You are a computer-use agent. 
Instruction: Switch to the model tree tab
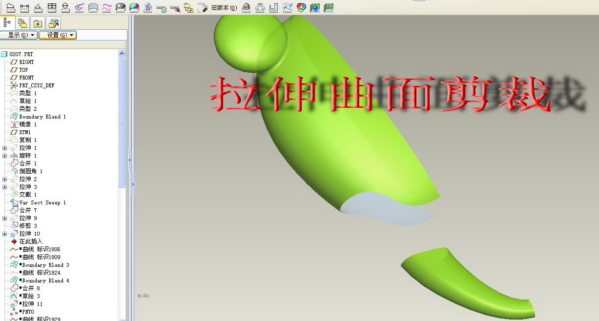click(x=7, y=22)
